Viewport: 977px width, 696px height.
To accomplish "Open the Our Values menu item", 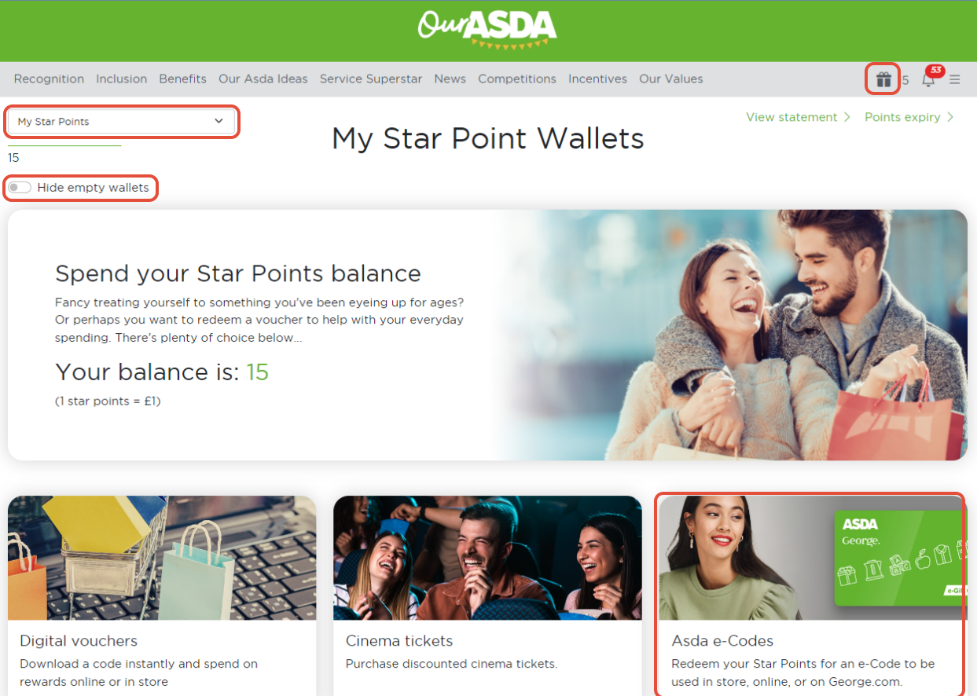I will coord(671,79).
